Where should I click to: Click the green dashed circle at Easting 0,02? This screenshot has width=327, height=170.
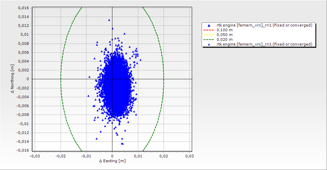point(163,79)
